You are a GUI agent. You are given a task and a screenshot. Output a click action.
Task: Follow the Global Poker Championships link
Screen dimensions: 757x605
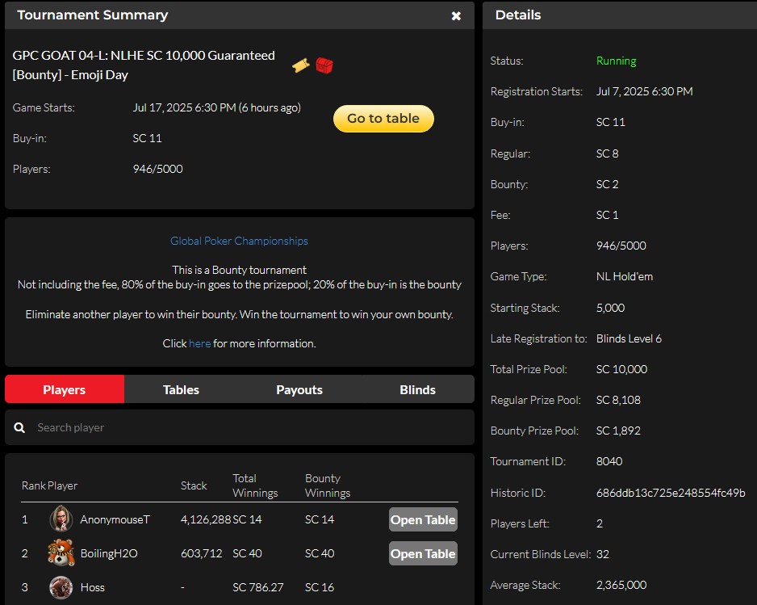(x=239, y=241)
